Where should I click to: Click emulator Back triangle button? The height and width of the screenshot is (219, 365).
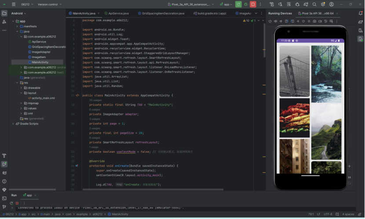tap(298, 21)
